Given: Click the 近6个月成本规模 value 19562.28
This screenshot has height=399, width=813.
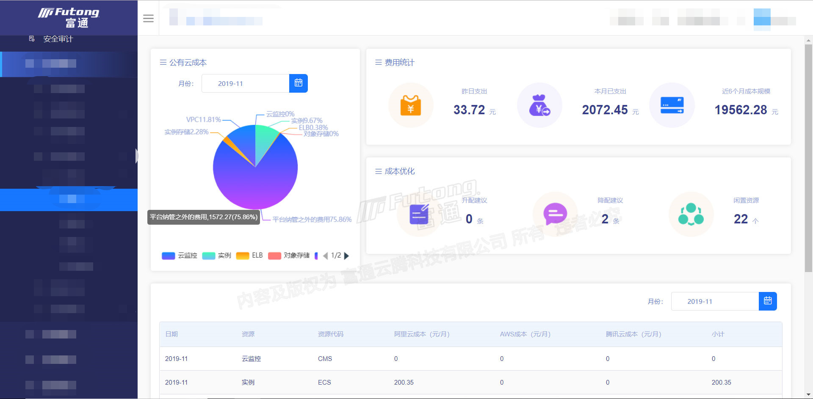Looking at the screenshot, I should click(x=741, y=110).
